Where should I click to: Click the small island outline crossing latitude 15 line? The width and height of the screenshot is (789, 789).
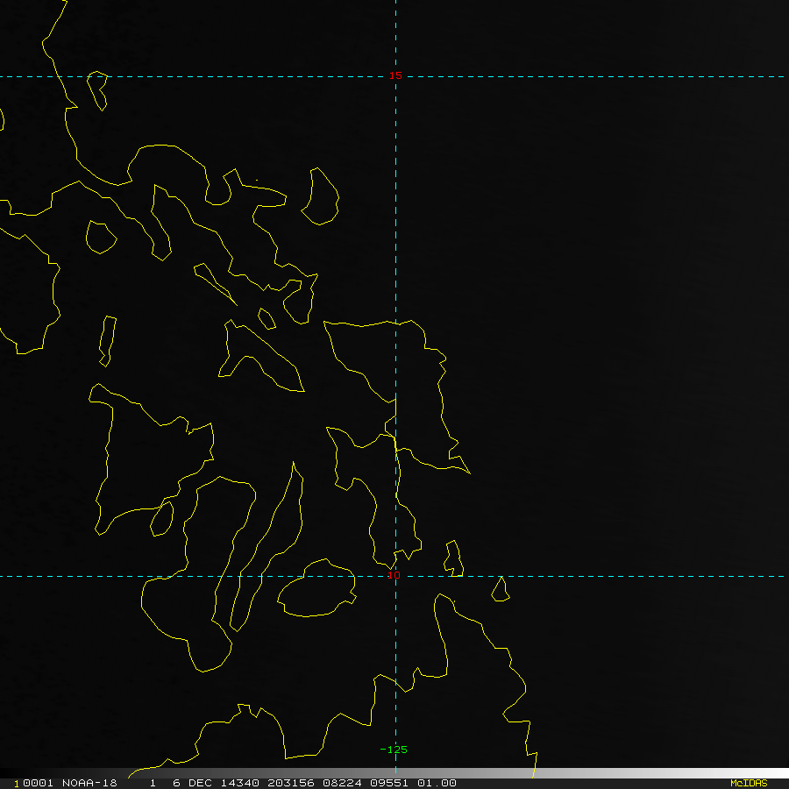97,90
